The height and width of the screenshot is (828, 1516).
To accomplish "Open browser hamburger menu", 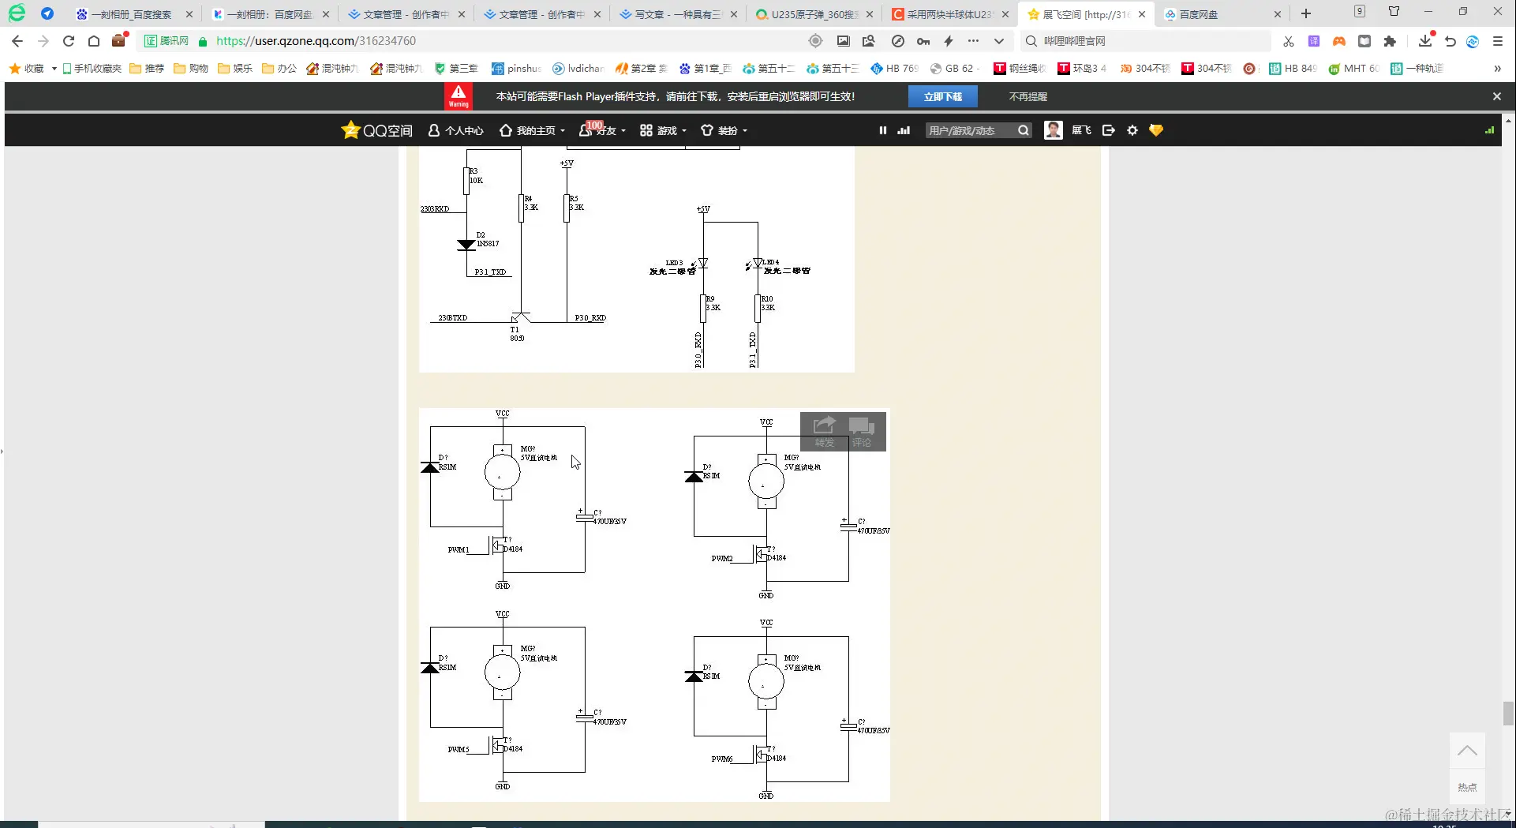I will [1498, 41].
